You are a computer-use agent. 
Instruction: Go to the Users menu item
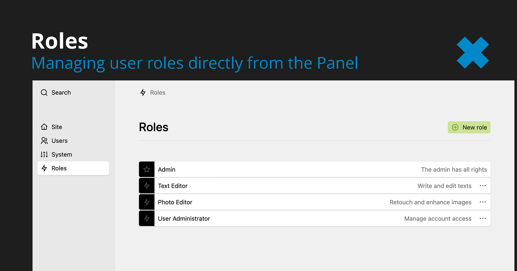click(59, 141)
